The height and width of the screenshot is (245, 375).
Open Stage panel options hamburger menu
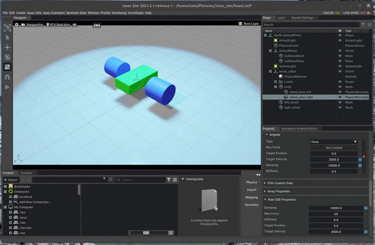coord(369,24)
